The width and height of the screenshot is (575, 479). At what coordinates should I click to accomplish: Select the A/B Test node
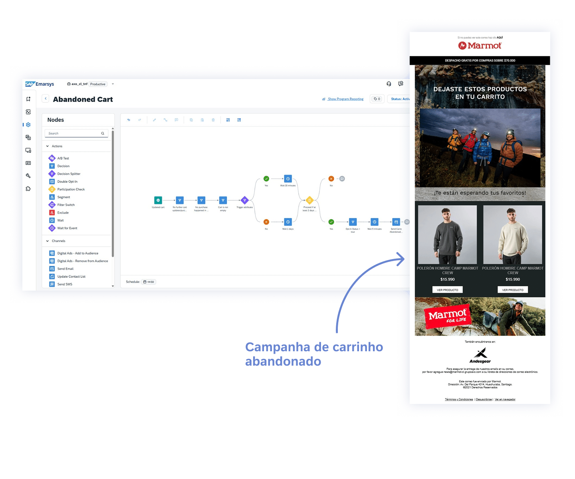[x=63, y=158]
